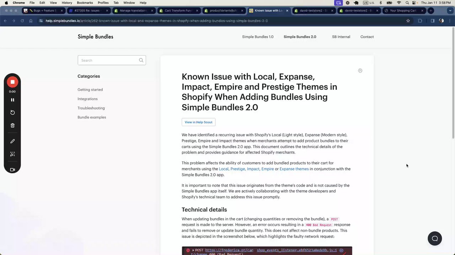455x255 pixels.
Task: Open the Apple menu
Action: (x=6, y=2)
